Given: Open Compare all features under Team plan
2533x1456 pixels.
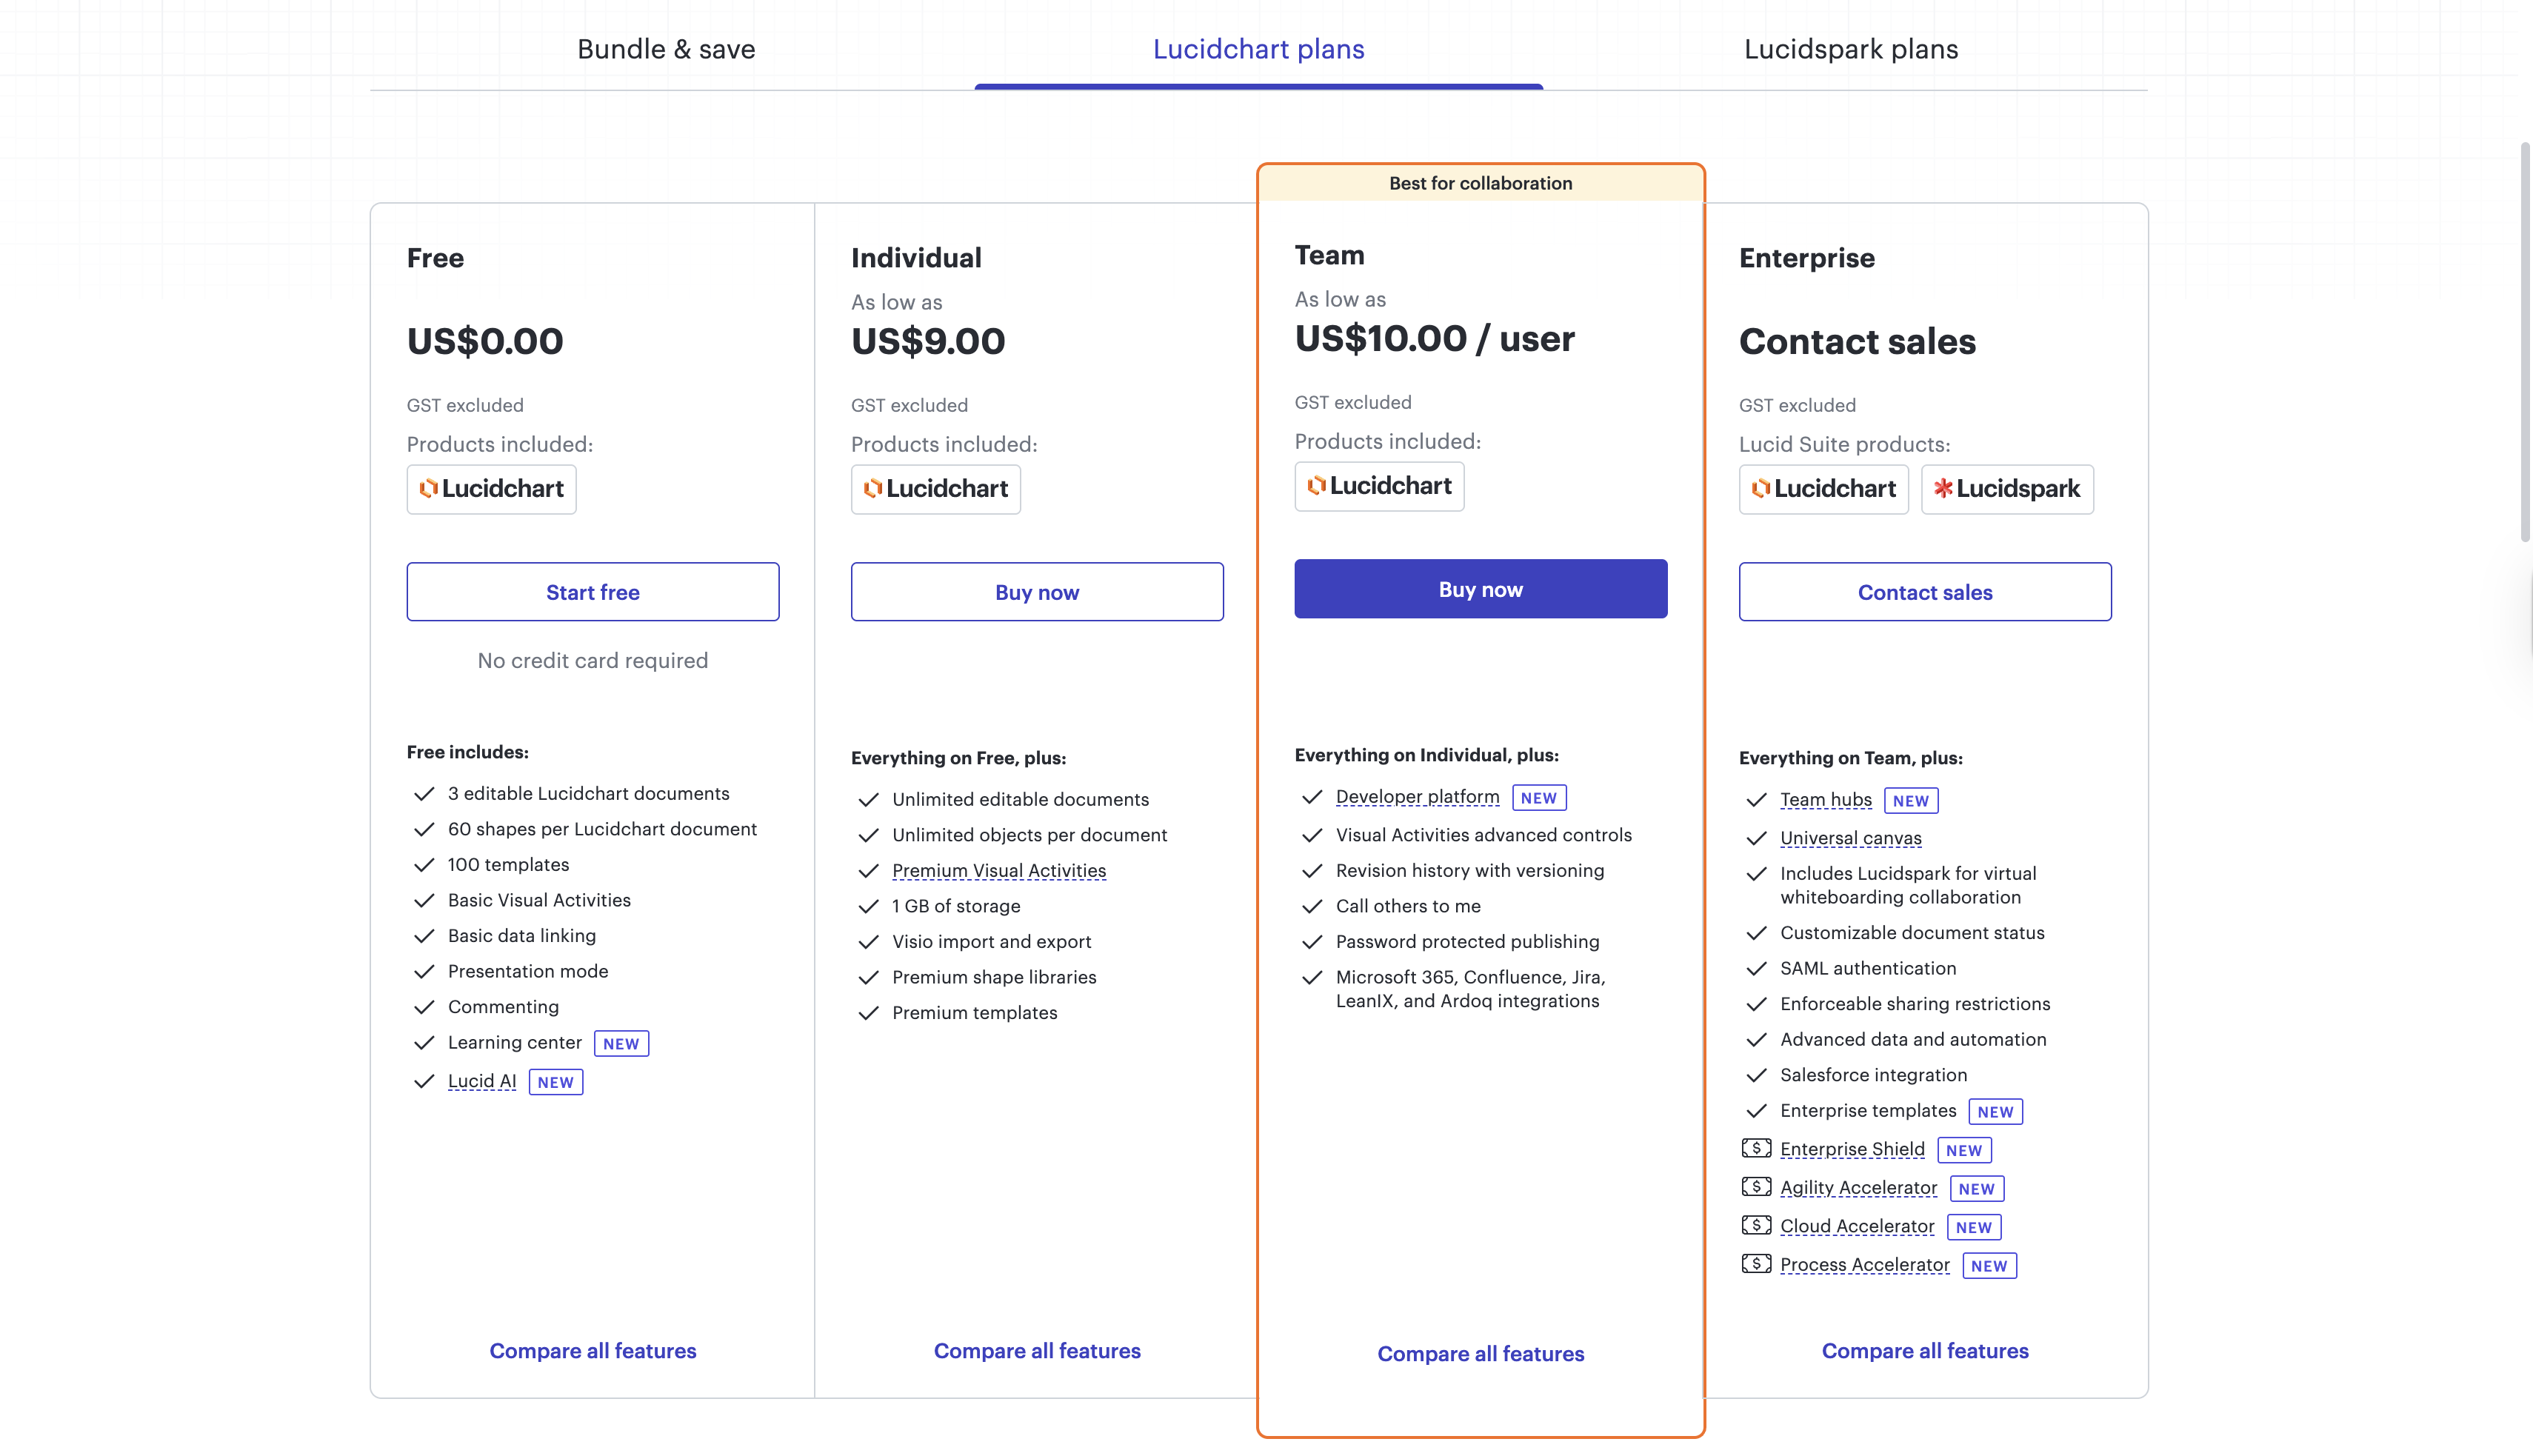Looking at the screenshot, I should point(1481,1354).
